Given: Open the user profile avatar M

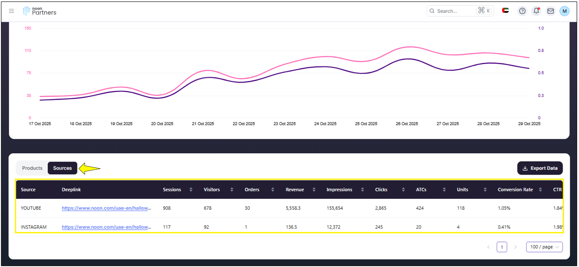Looking at the screenshot, I should tap(564, 11).
